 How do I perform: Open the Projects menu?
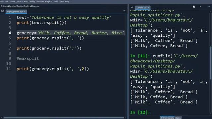[x=49, y=2]
